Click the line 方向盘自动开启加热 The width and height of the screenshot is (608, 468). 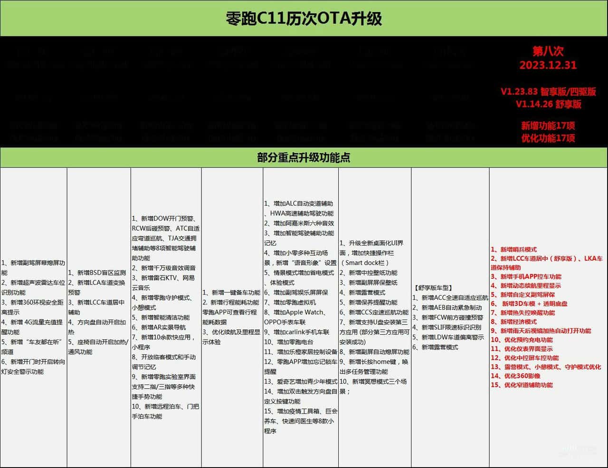tap(97, 327)
